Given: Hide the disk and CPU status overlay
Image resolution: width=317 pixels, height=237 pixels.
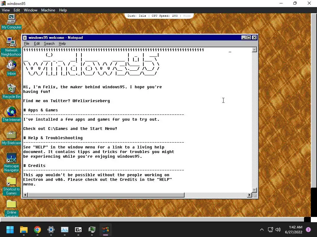Looking at the screenshot, I should [187, 16].
